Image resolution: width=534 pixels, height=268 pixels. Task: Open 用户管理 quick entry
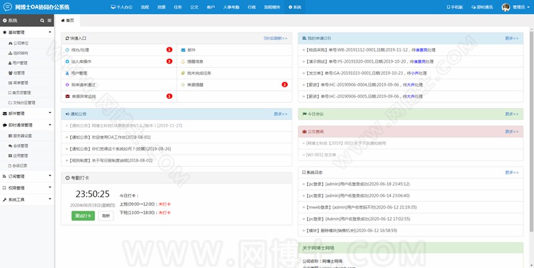pyautogui.click(x=119, y=73)
